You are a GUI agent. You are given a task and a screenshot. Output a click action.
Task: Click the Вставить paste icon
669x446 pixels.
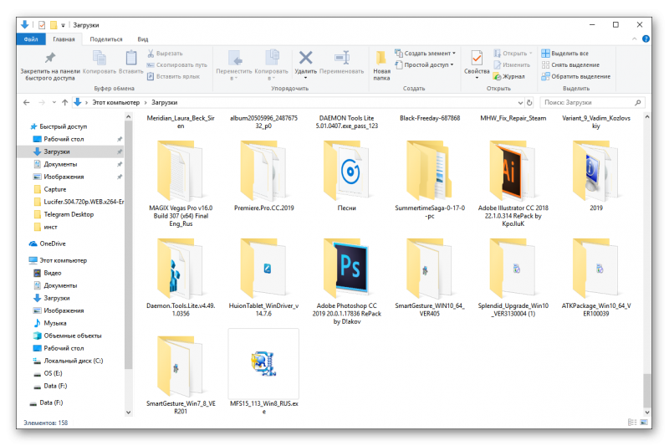click(x=131, y=58)
